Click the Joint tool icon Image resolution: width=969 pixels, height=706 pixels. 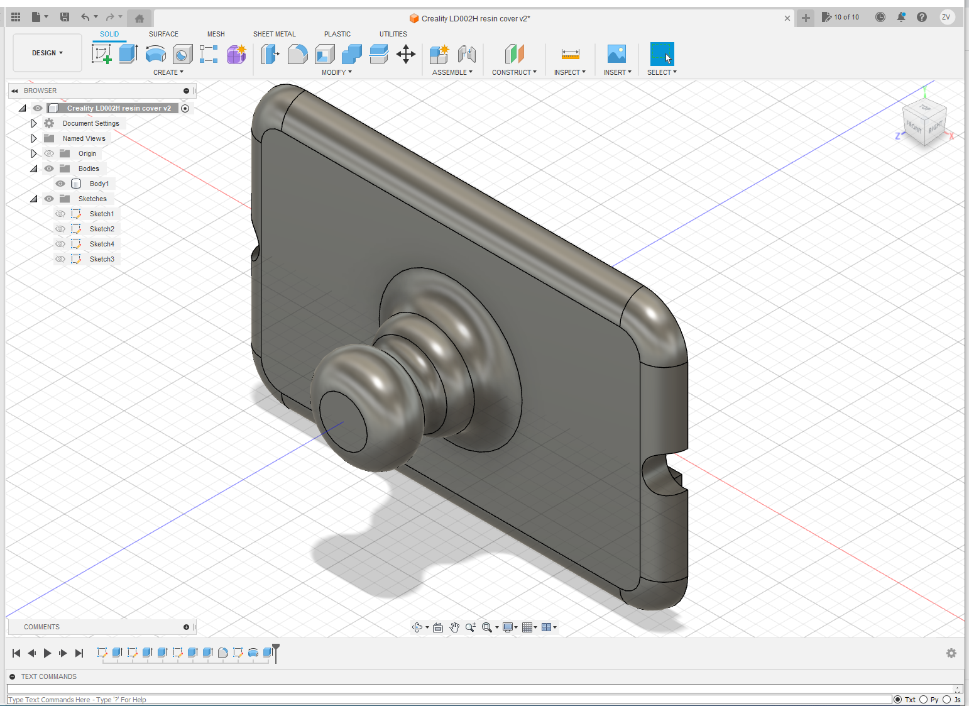[x=467, y=54]
